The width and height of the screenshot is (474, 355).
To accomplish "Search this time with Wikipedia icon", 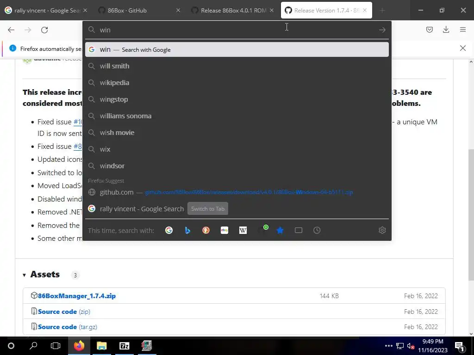I will point(243,230).
